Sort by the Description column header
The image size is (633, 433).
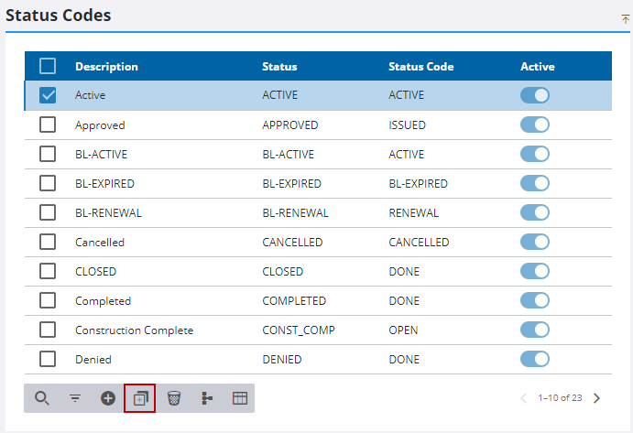tap(106, 67)
